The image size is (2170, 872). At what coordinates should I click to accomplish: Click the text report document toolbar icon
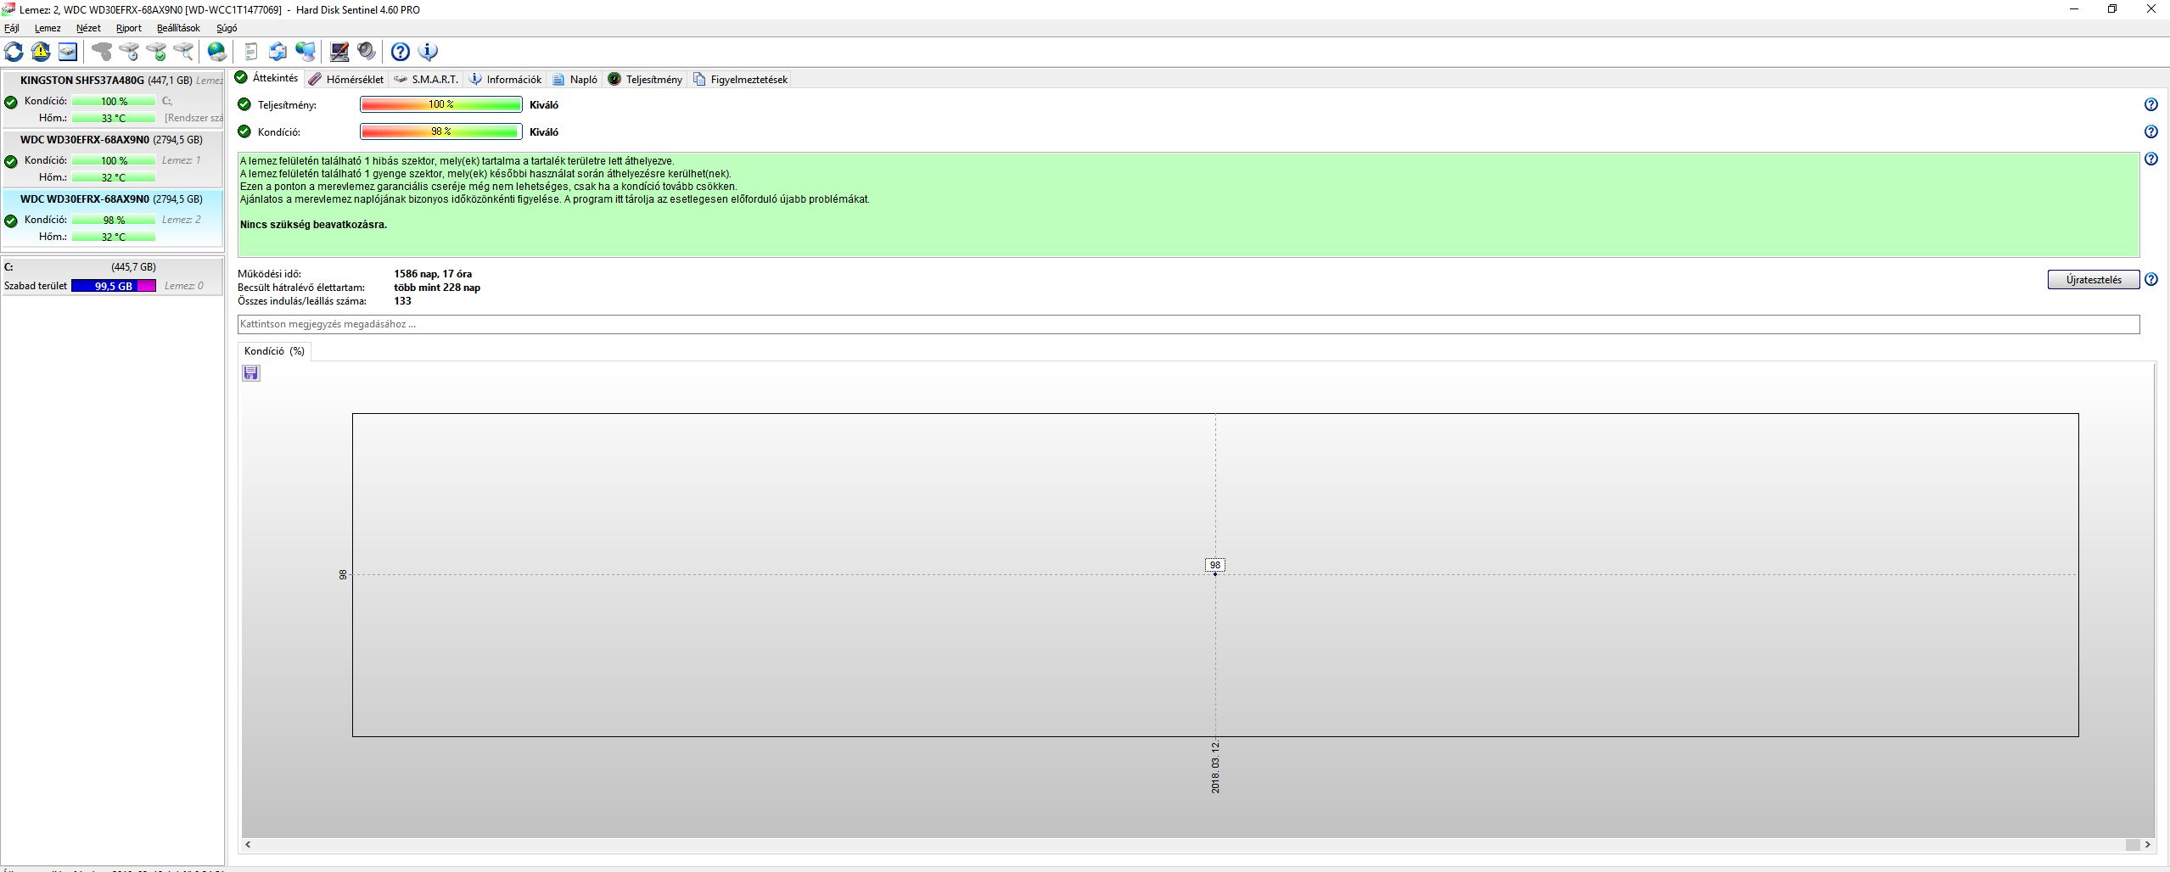[251, 52]
